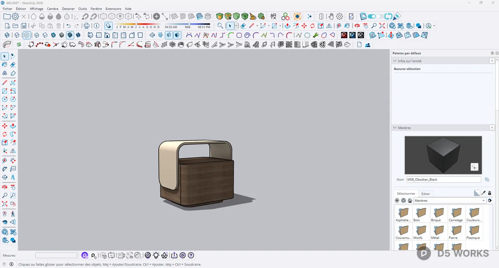Screen dimensions: 499x268
Task: Collapse the Infos sur l'entité panel
Action: pos(395,61)
